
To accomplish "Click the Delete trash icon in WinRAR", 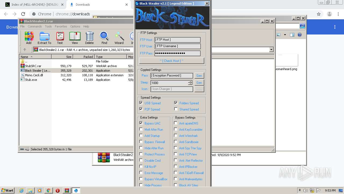I will point(89,38).
